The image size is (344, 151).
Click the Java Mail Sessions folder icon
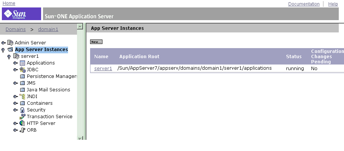(x=22, y=90)
